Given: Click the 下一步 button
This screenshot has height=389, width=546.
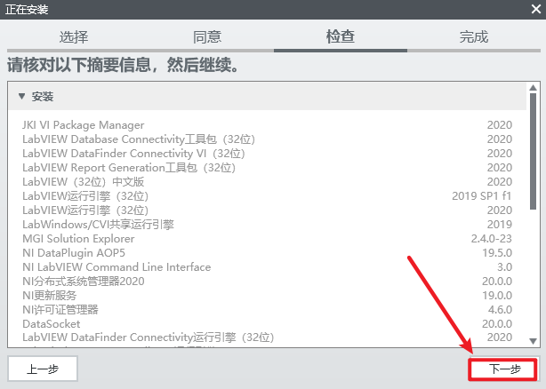Looking at the screenshot, I should coord(501,369).
